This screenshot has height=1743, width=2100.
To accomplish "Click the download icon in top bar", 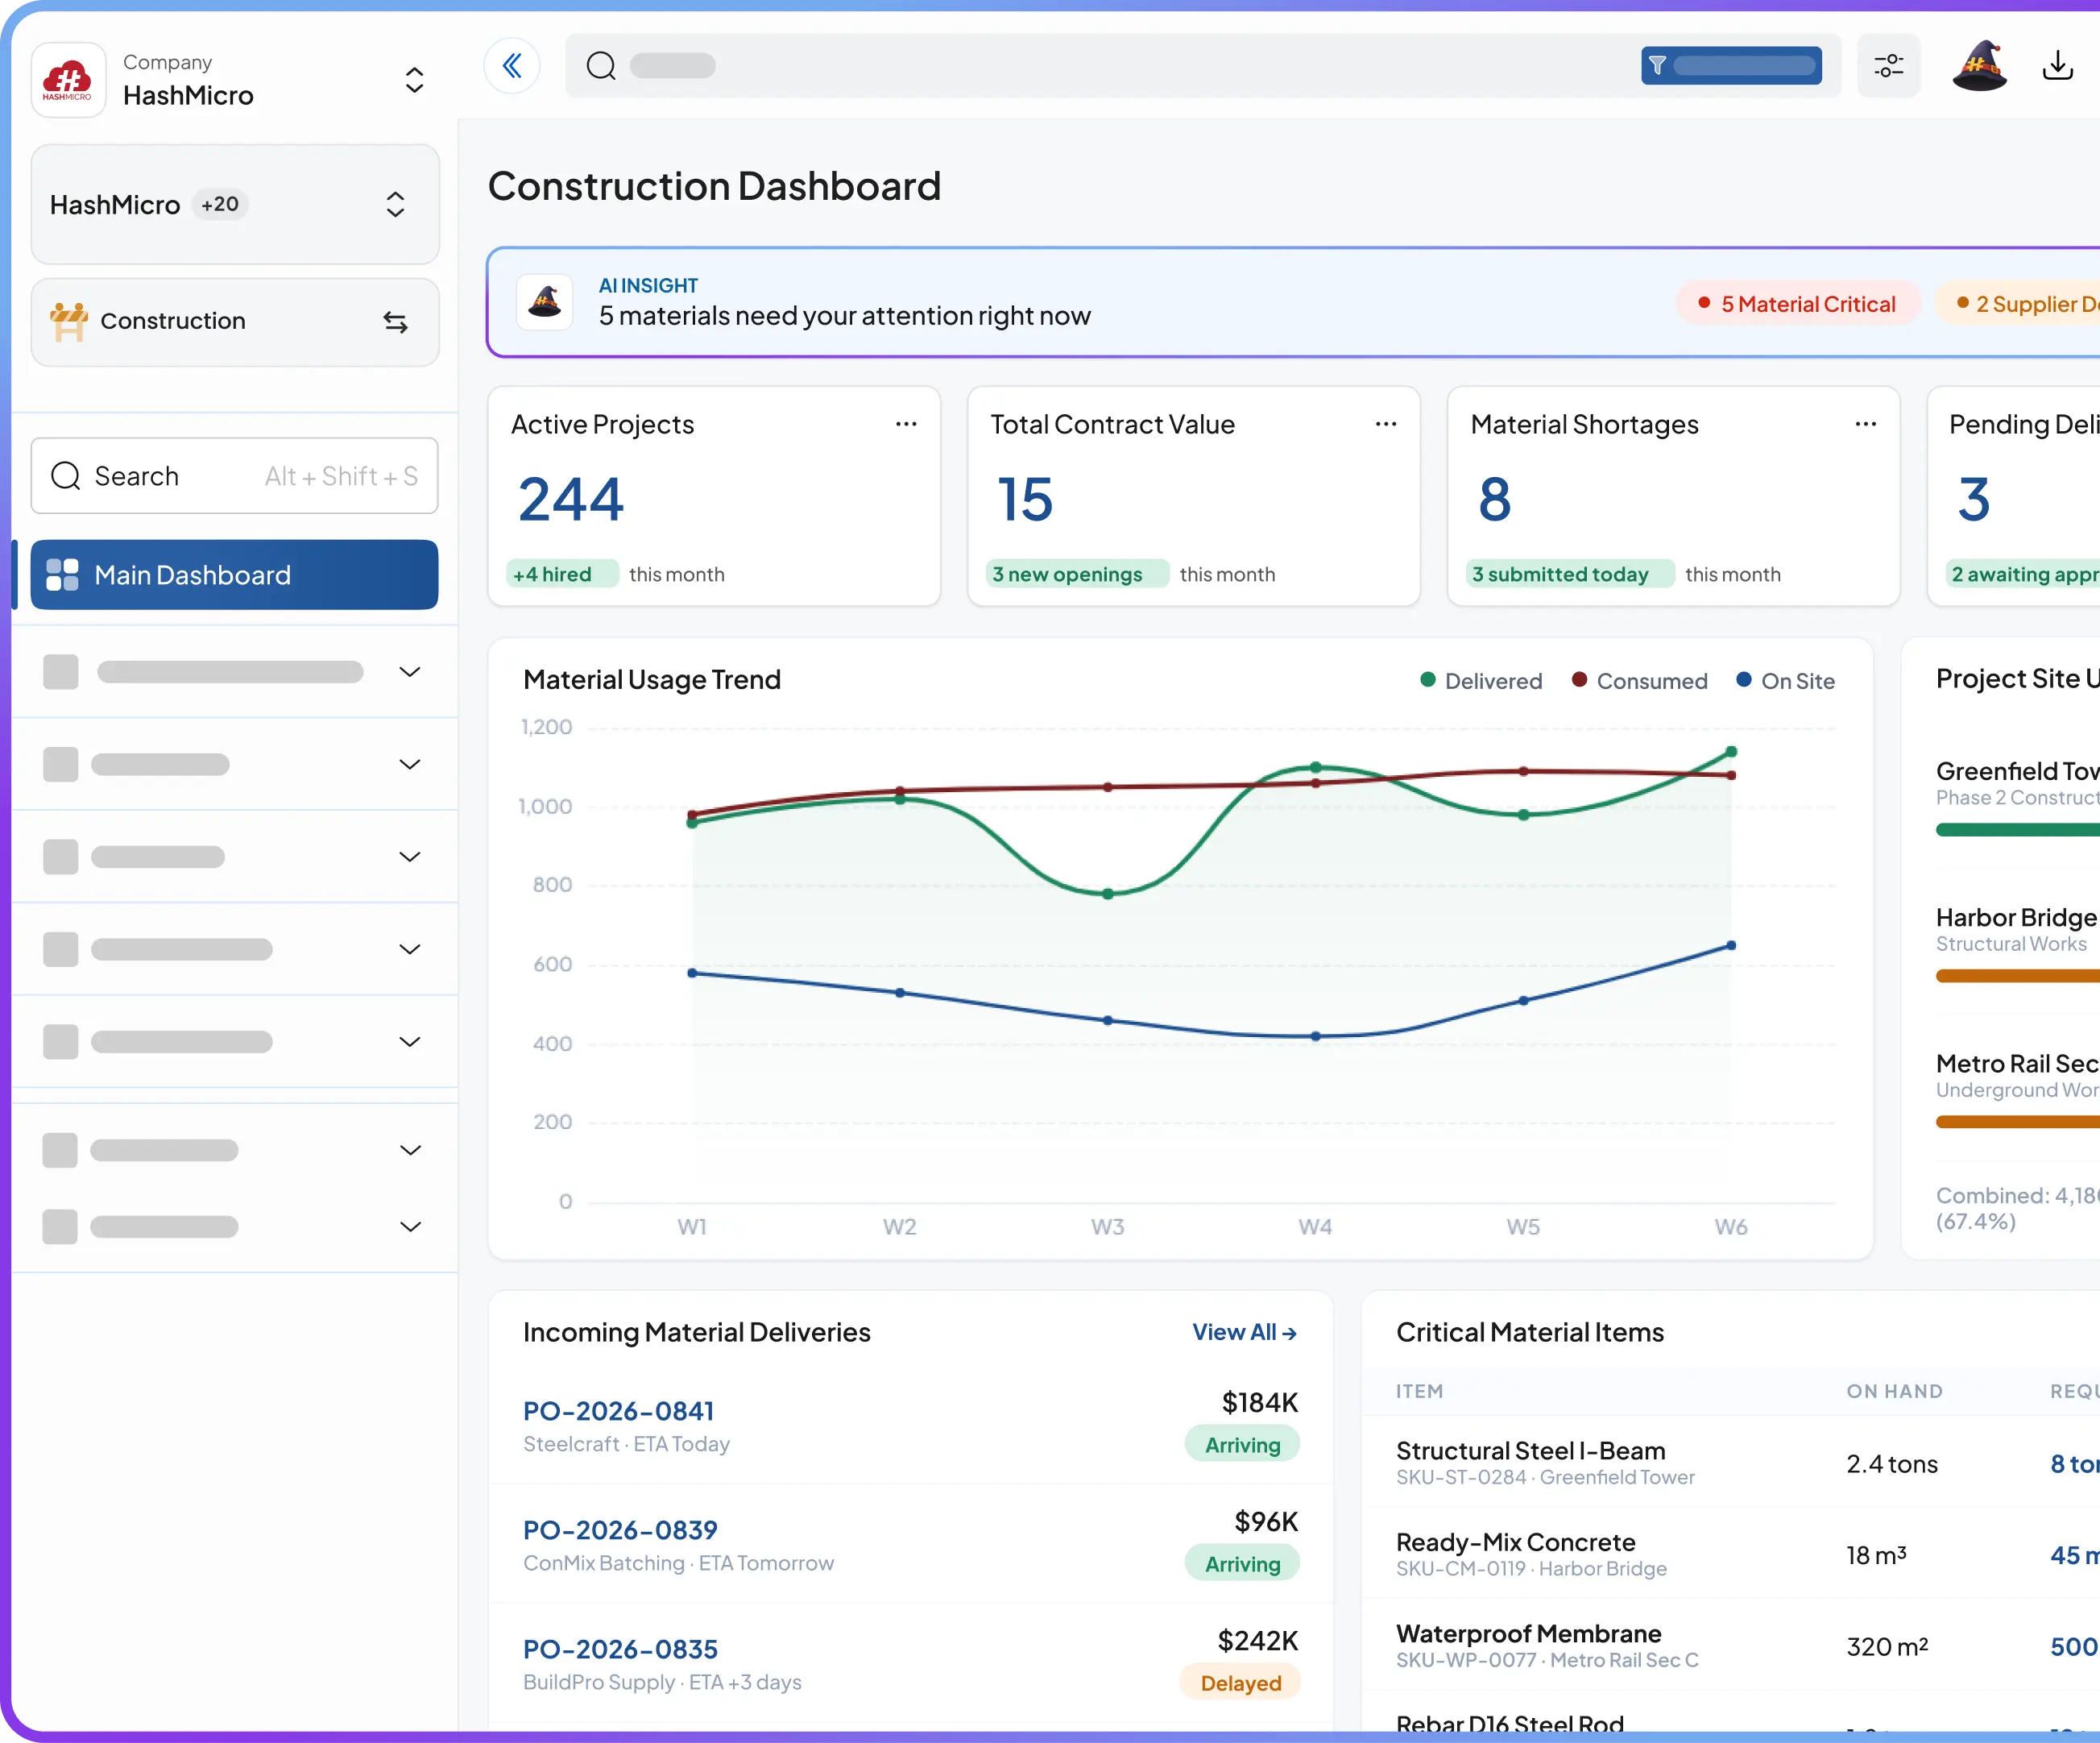I will [2057, 66].
